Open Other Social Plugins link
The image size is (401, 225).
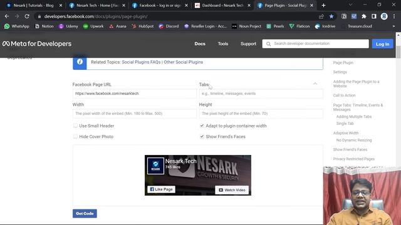tap(184, 62)
